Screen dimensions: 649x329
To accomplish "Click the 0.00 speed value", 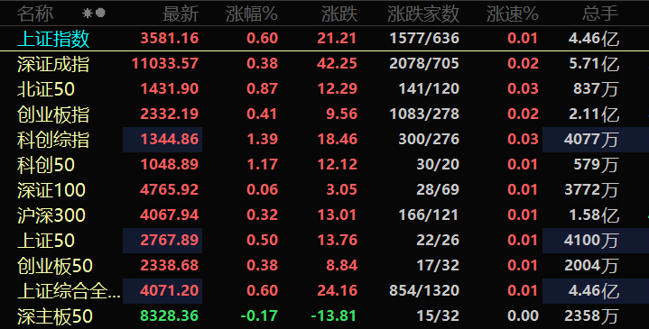I will pos(524,316).
